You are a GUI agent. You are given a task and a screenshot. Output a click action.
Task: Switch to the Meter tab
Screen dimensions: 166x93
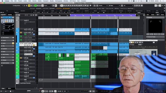click(163, 15)
